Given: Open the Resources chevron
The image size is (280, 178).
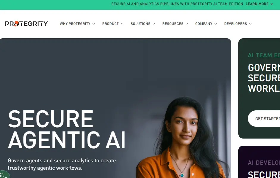Looking at the screenshot, I should tap(187, 24).
